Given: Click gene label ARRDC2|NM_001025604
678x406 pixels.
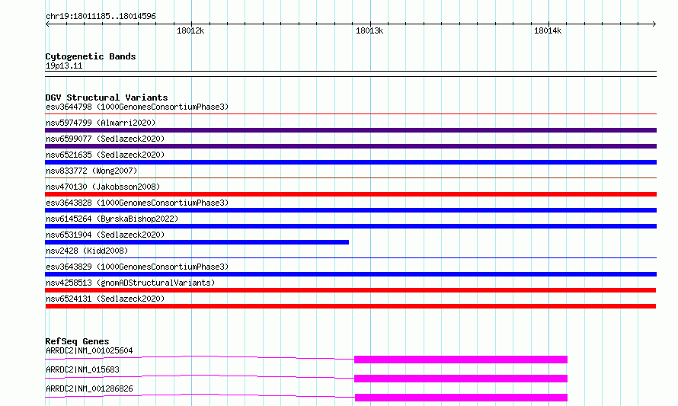Looking at the screenshot, I should click(89, 350).
